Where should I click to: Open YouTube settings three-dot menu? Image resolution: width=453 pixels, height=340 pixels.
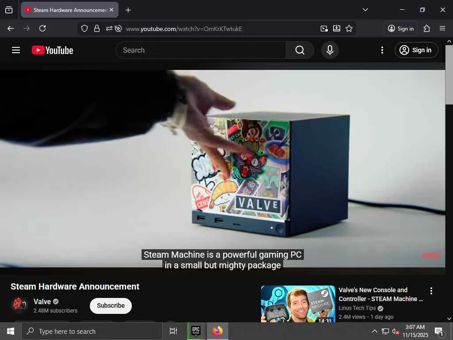click(382, 50)
